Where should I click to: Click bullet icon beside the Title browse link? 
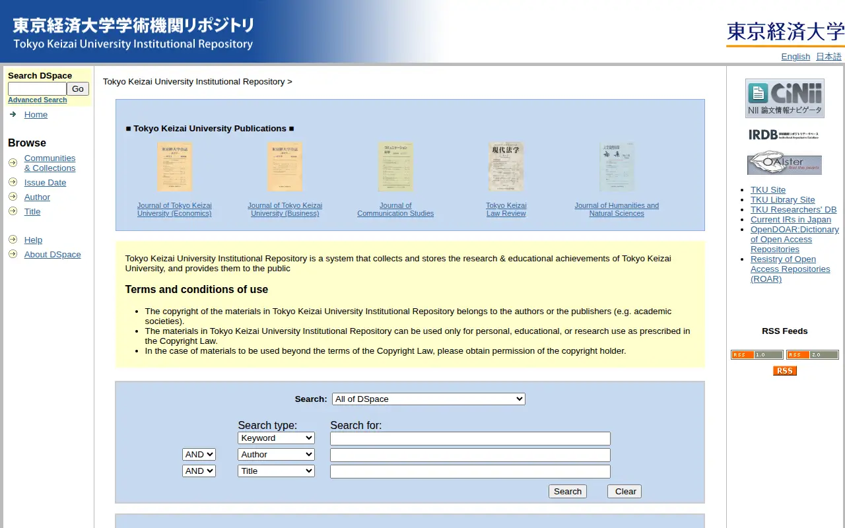coord(13,211)
